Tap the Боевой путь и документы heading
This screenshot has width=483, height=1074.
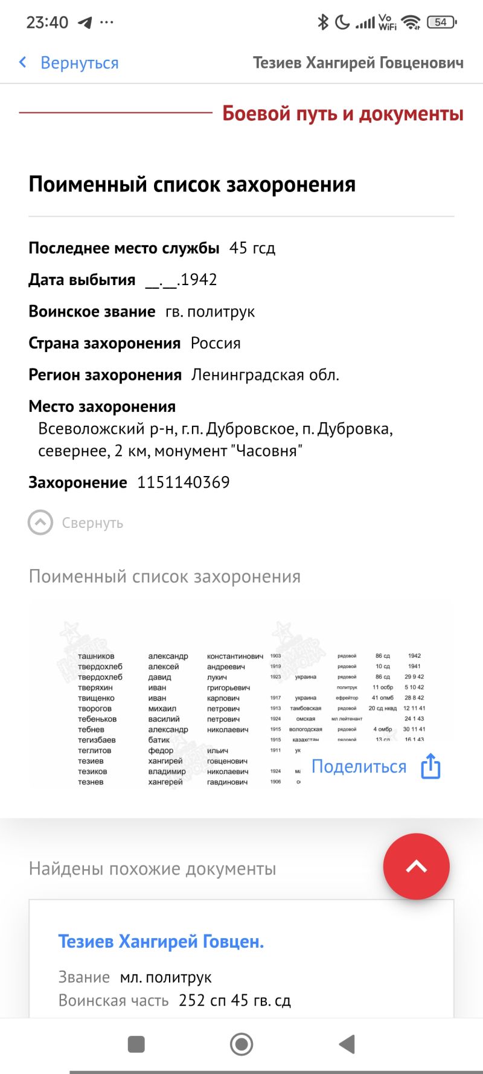(x=343, y=113)
